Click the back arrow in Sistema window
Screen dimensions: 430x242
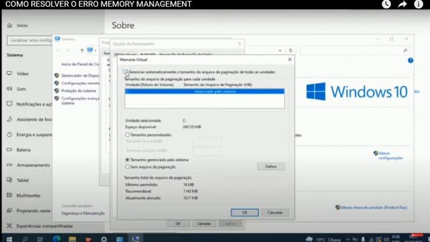click(58, 50)
